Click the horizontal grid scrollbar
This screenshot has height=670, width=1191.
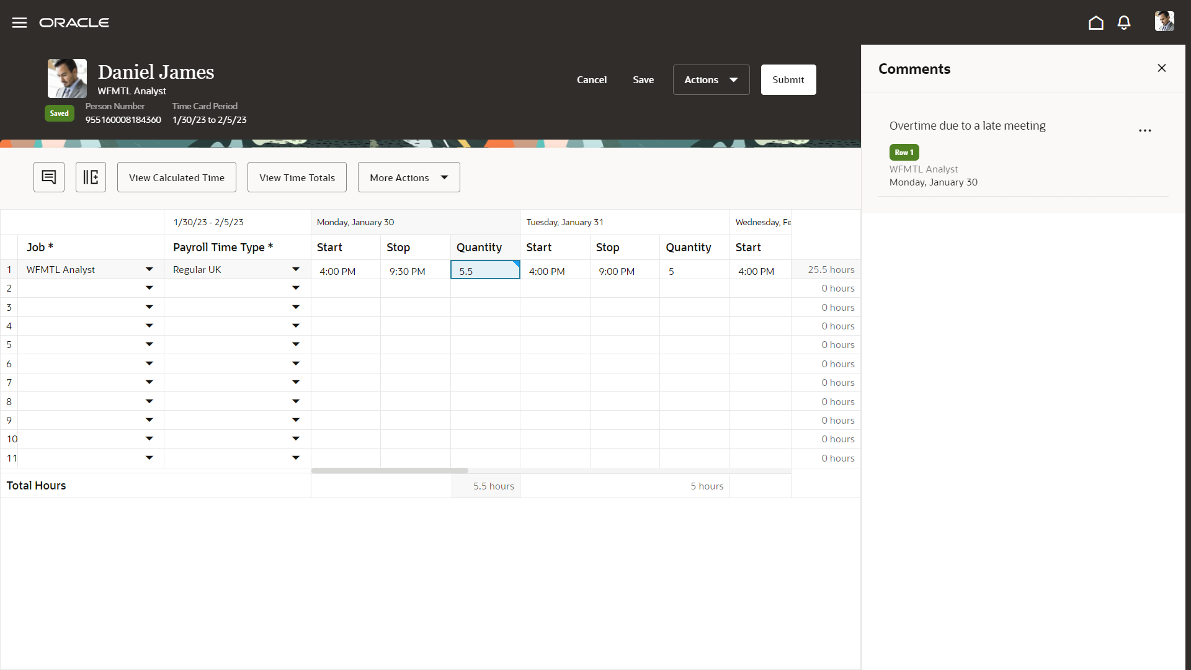(390, 471)
